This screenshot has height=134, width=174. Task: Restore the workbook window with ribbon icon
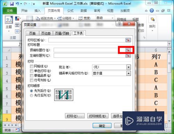point(163,11)
